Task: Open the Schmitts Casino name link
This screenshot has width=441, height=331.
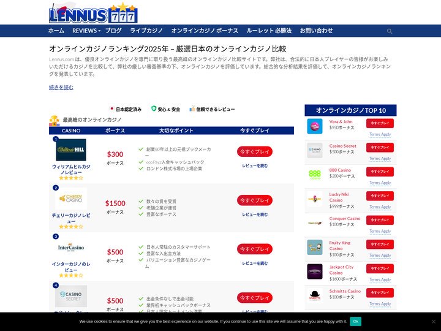Action: [x=345, y=291]
